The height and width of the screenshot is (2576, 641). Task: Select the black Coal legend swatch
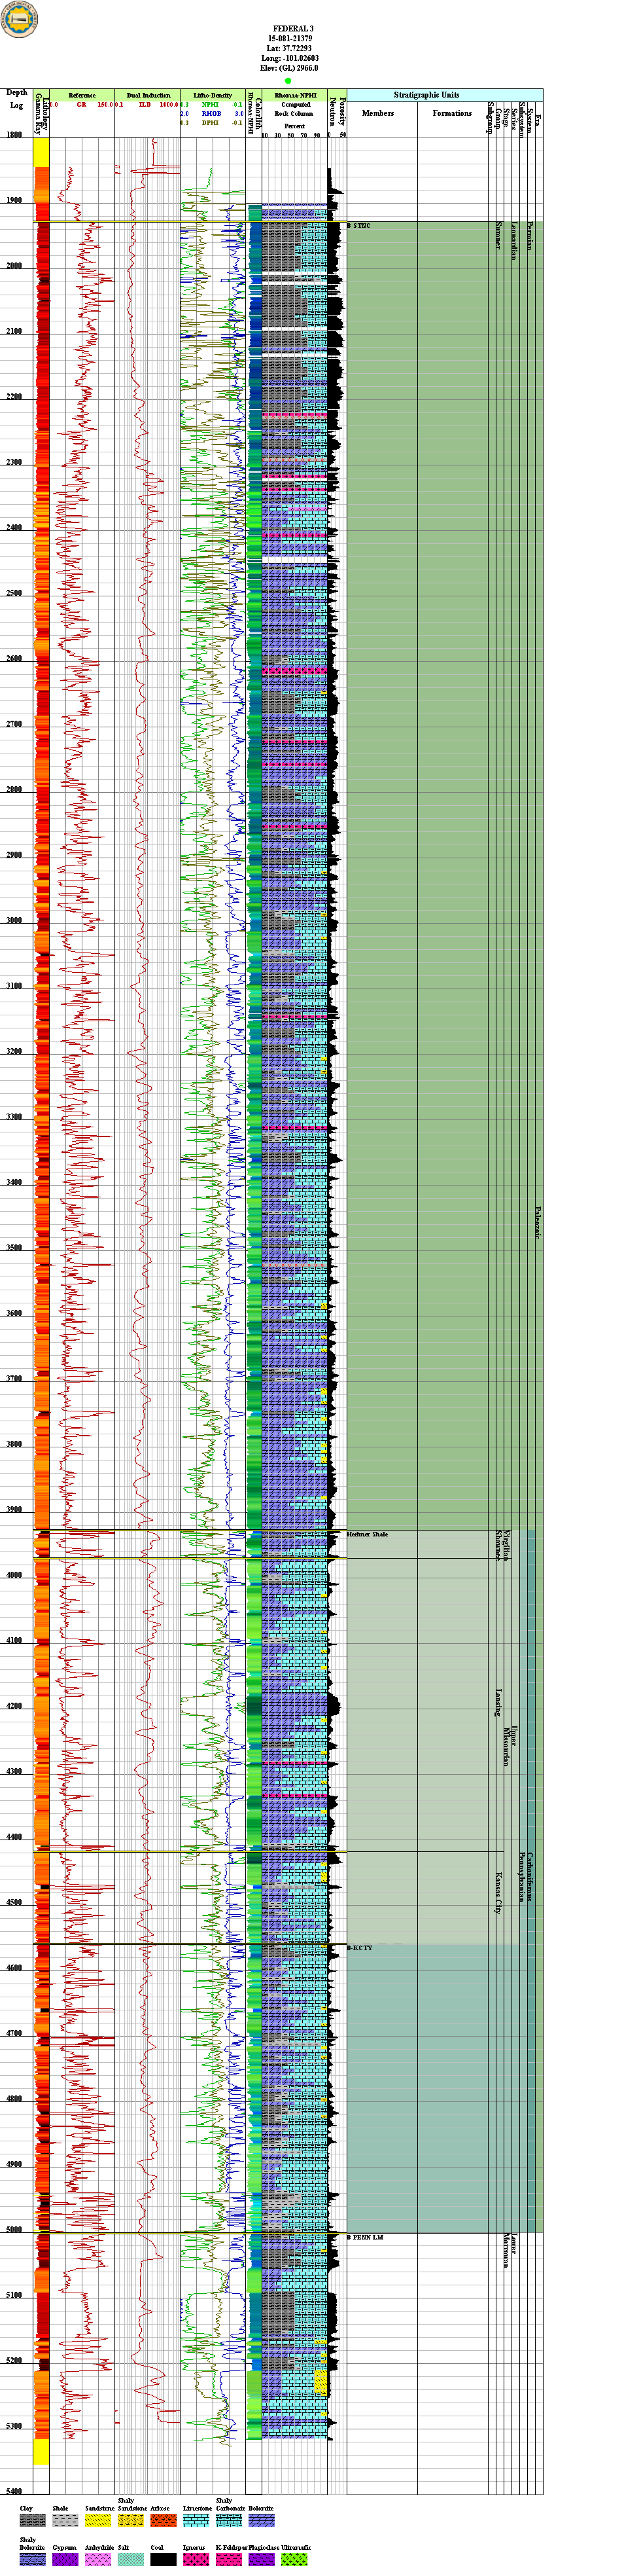point(163,2560)
